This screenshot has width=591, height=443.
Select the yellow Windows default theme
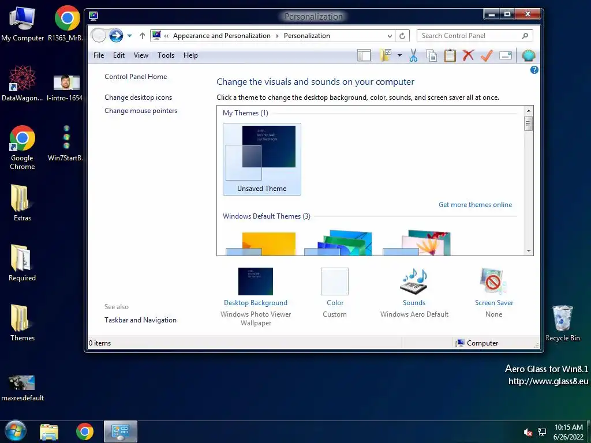coord(261,243)
